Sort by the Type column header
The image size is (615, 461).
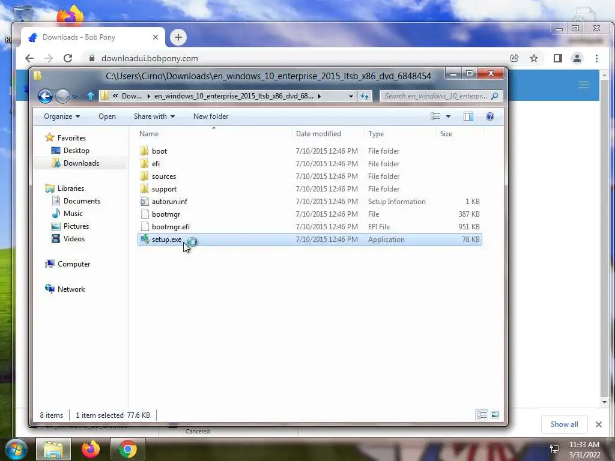376,134
